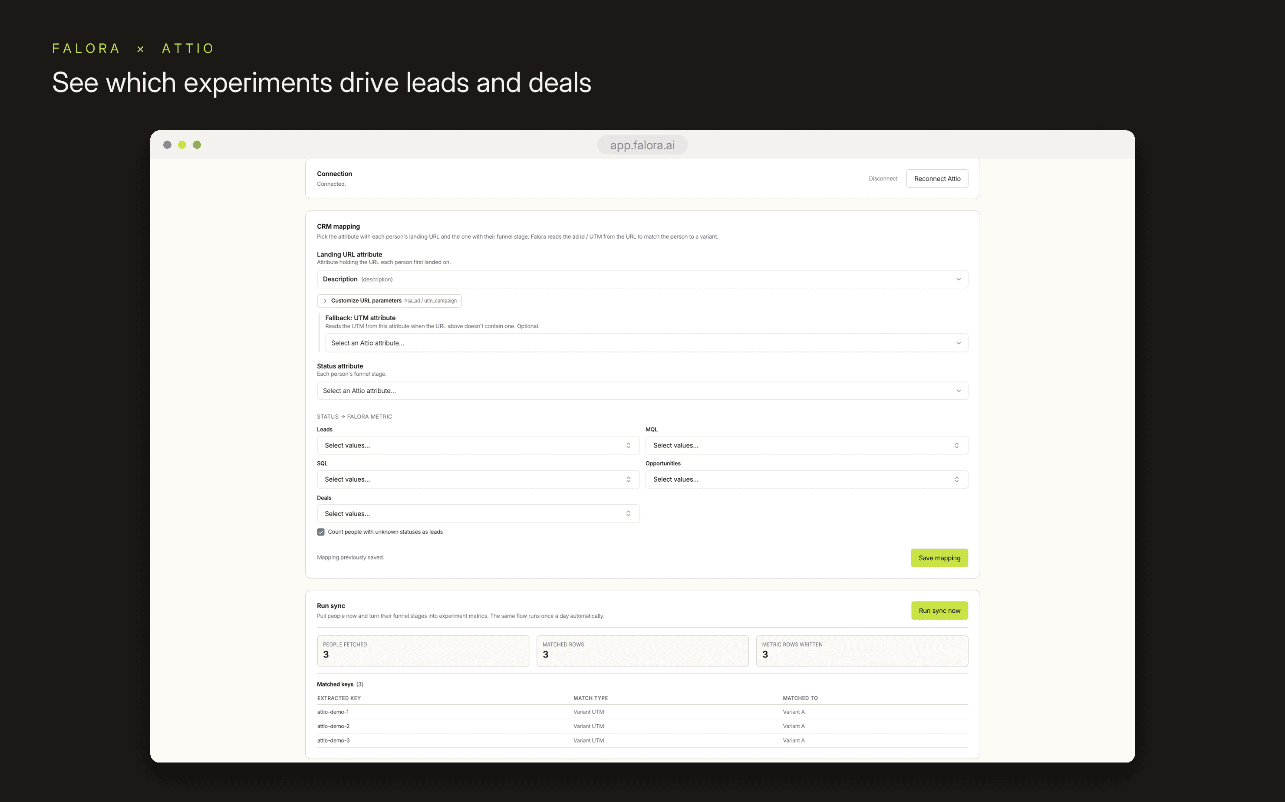Click the Metric Rows Written stat card
The width and height of the screenshot is (1285, 802).
coord(862,651)
